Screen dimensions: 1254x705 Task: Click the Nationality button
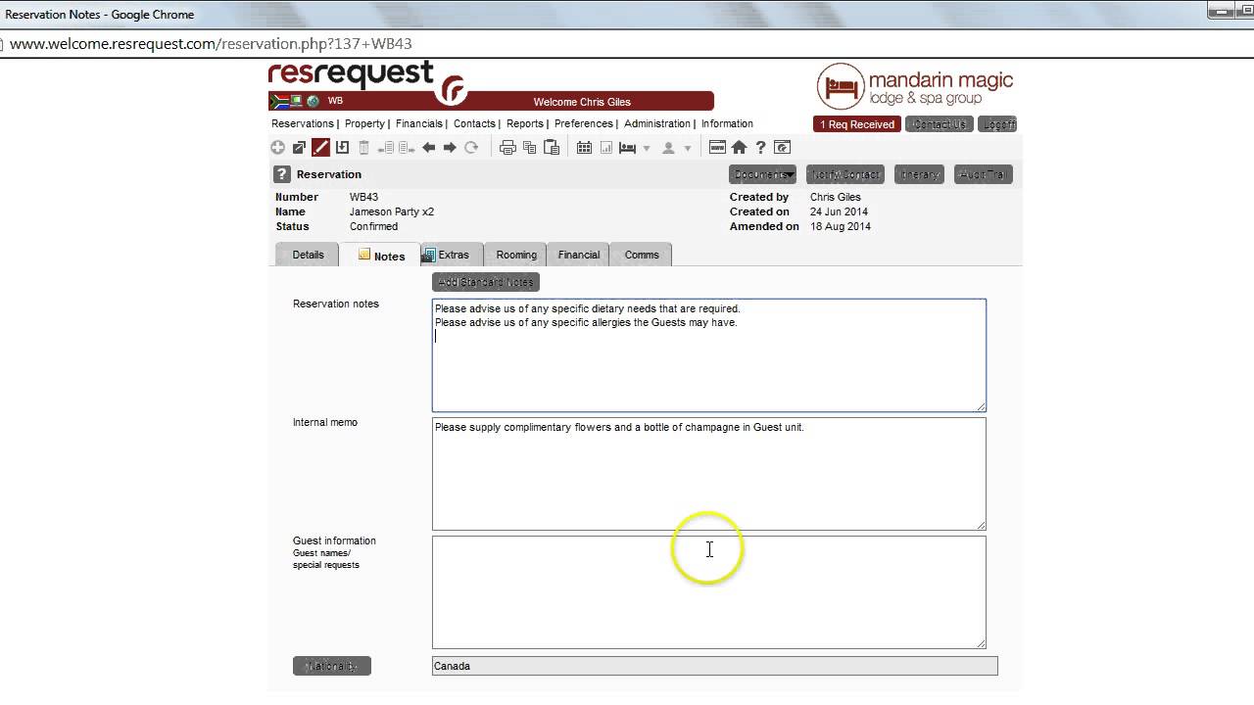(332, 666)
